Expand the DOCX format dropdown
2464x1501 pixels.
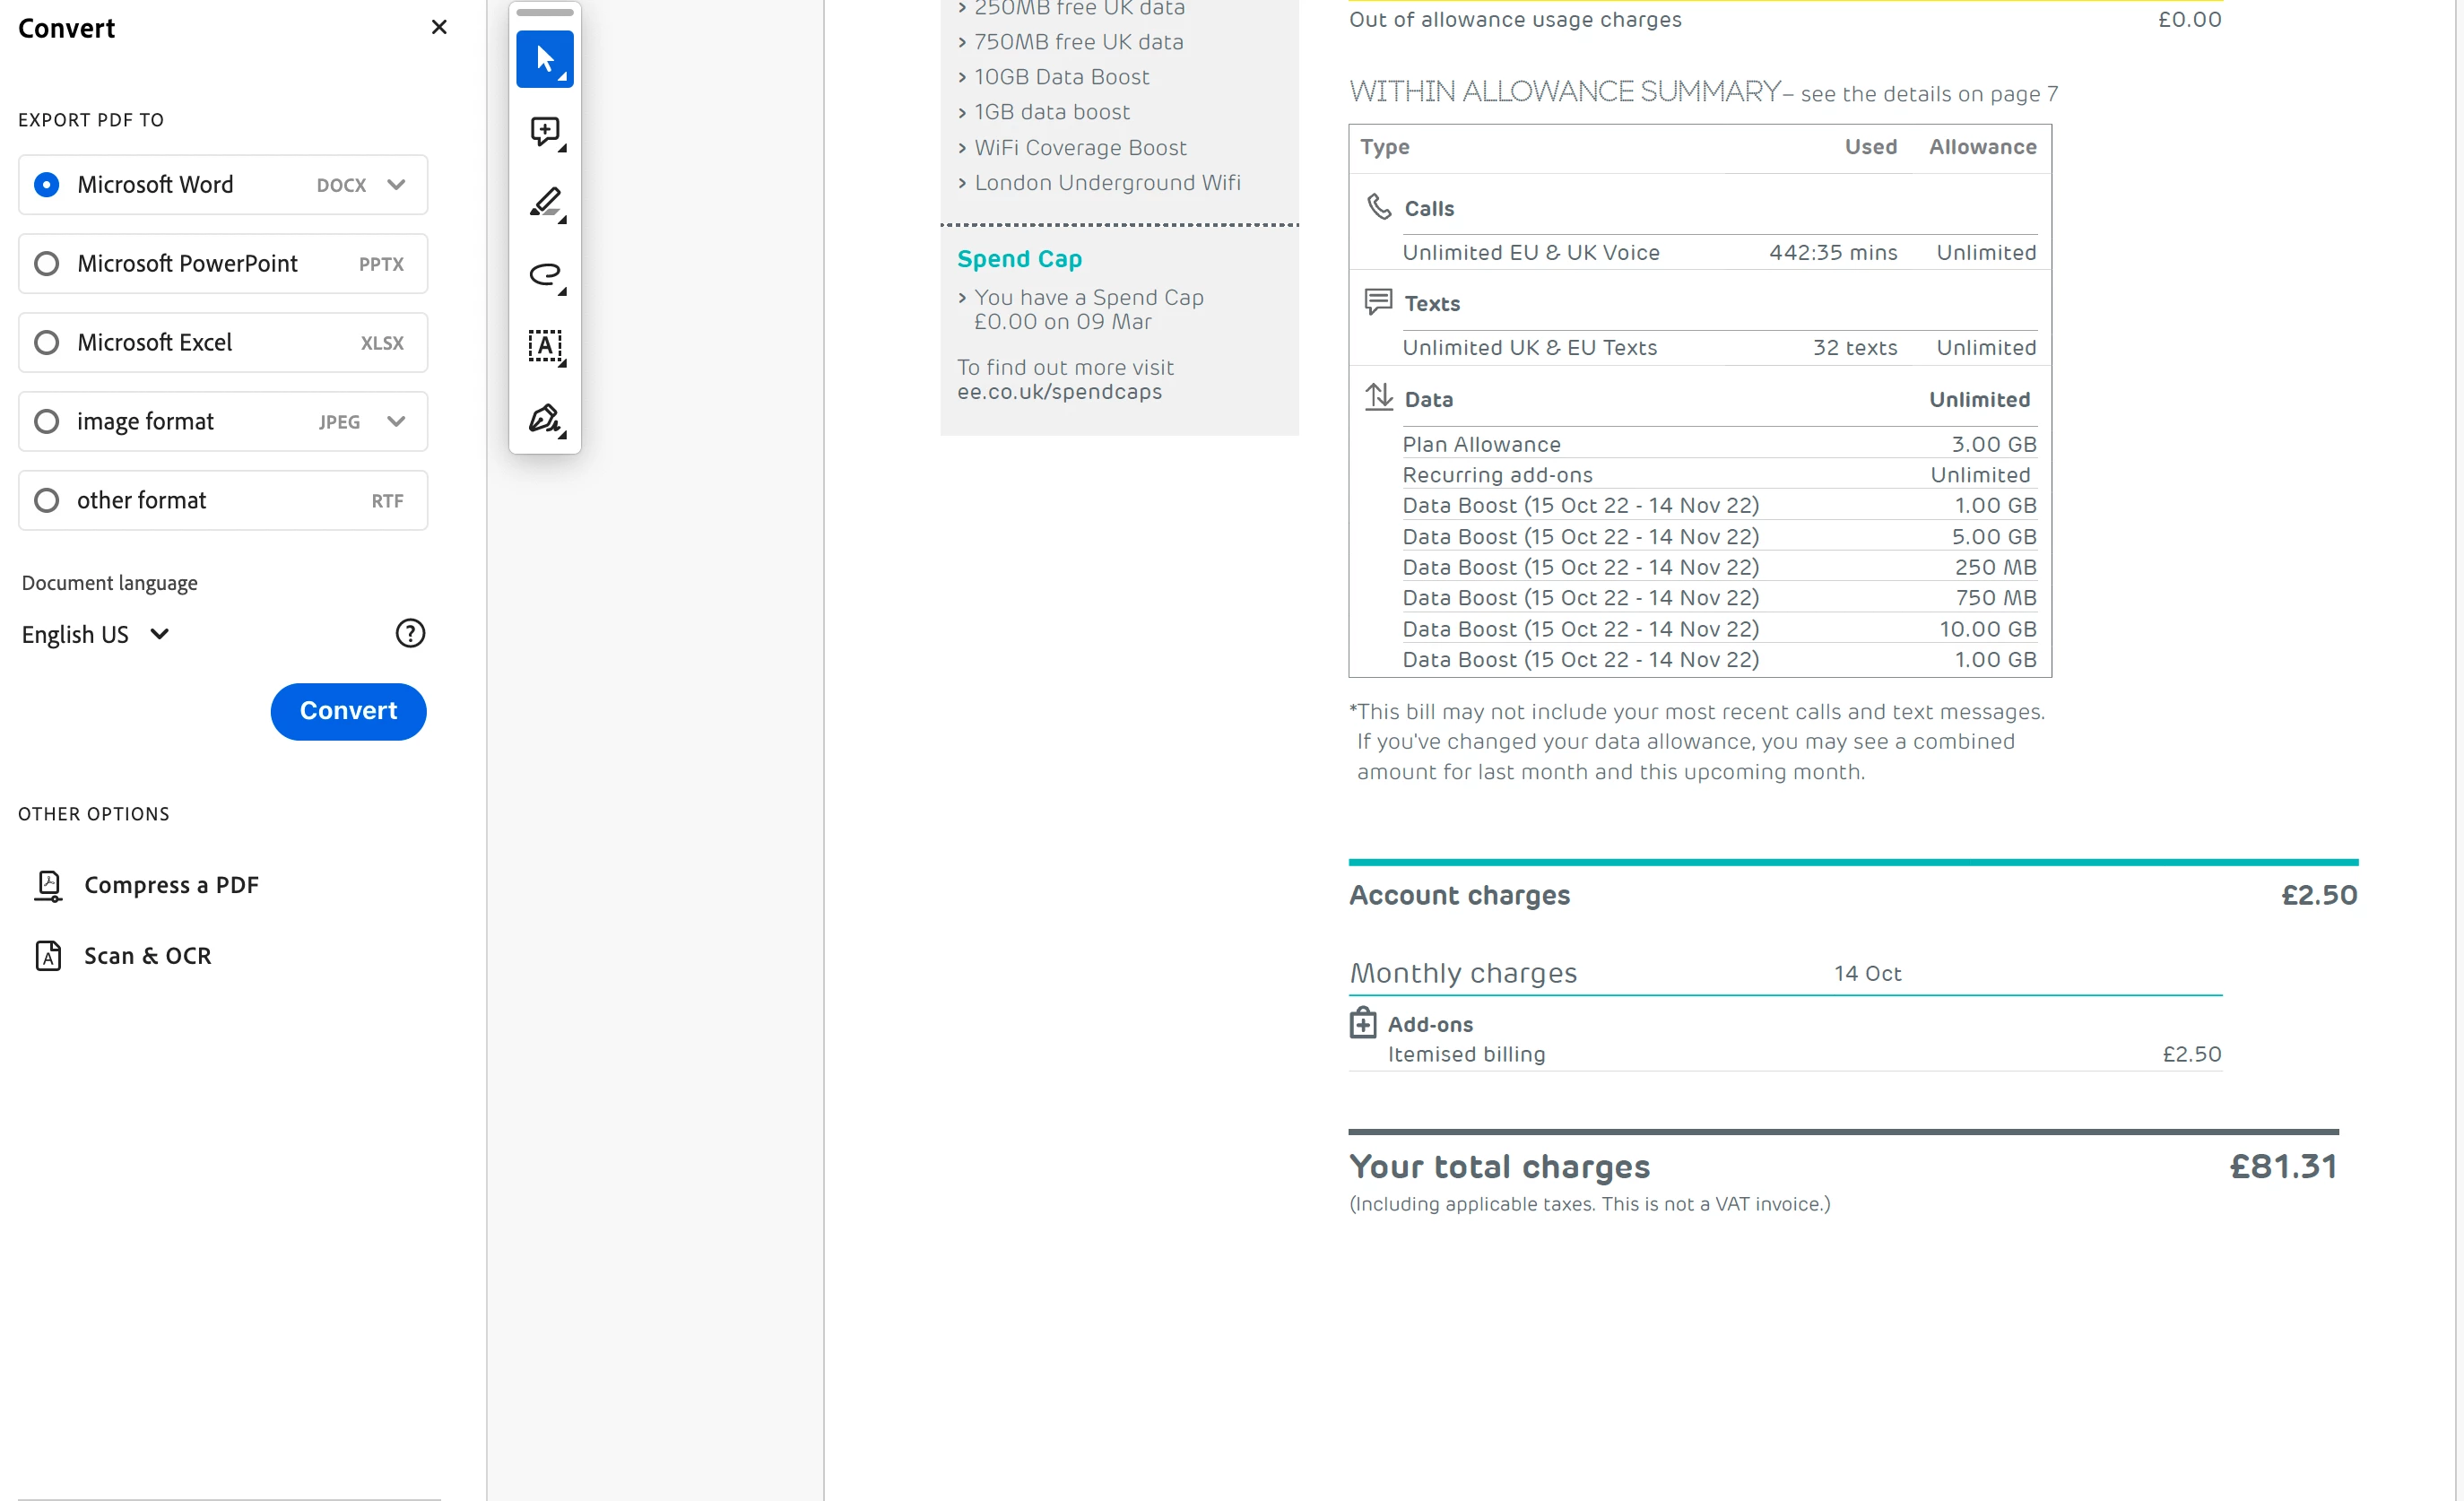click(x=396, y=184)
